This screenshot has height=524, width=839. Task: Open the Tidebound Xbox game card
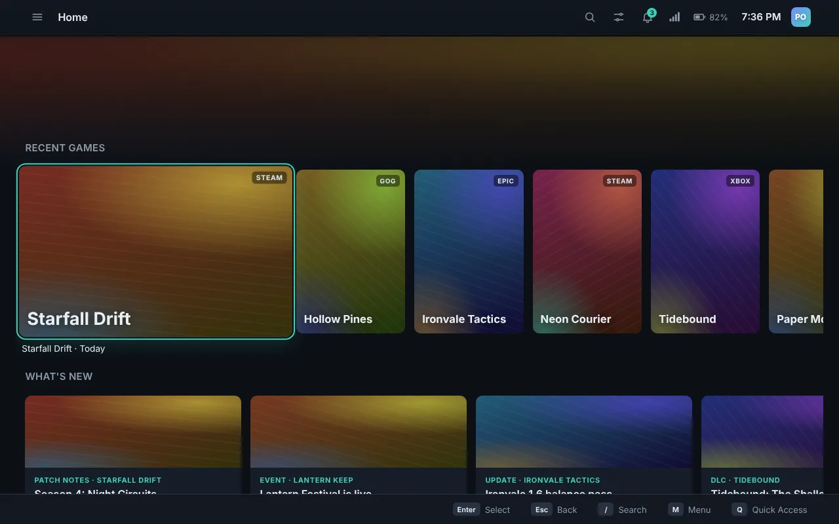click(x=705, y=252)
